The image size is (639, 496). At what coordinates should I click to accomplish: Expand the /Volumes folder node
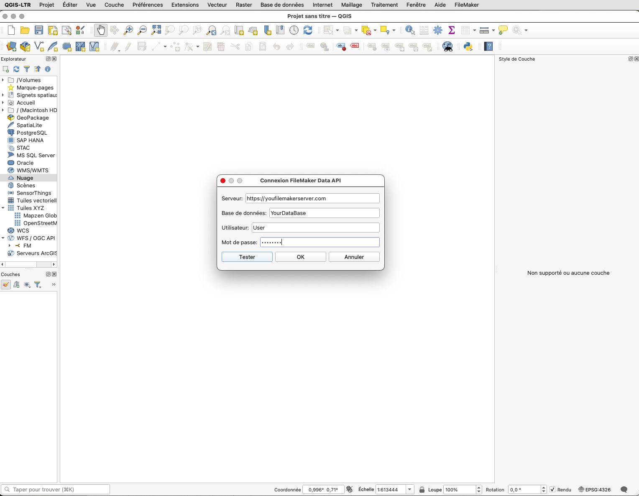pos(3,80)
